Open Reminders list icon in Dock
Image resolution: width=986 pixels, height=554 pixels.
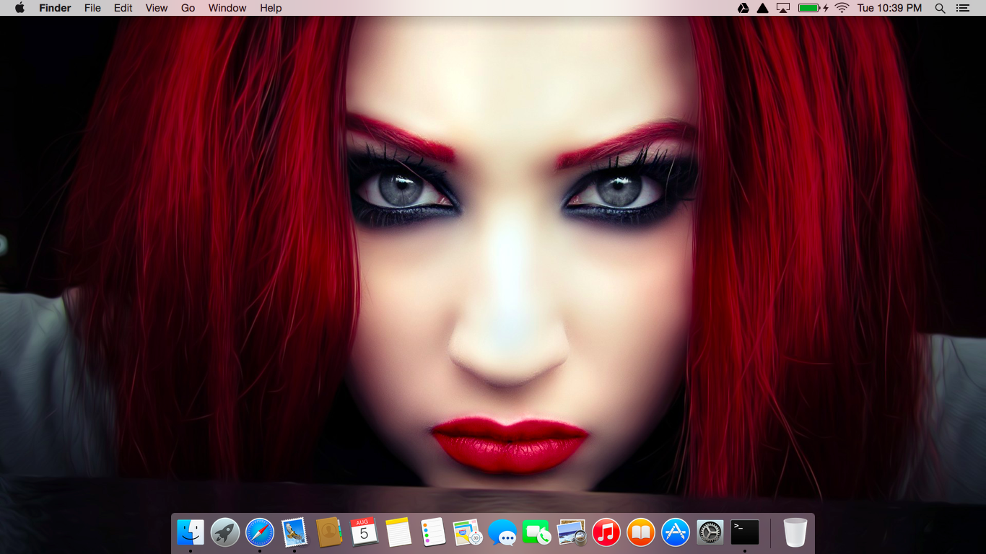433,533
